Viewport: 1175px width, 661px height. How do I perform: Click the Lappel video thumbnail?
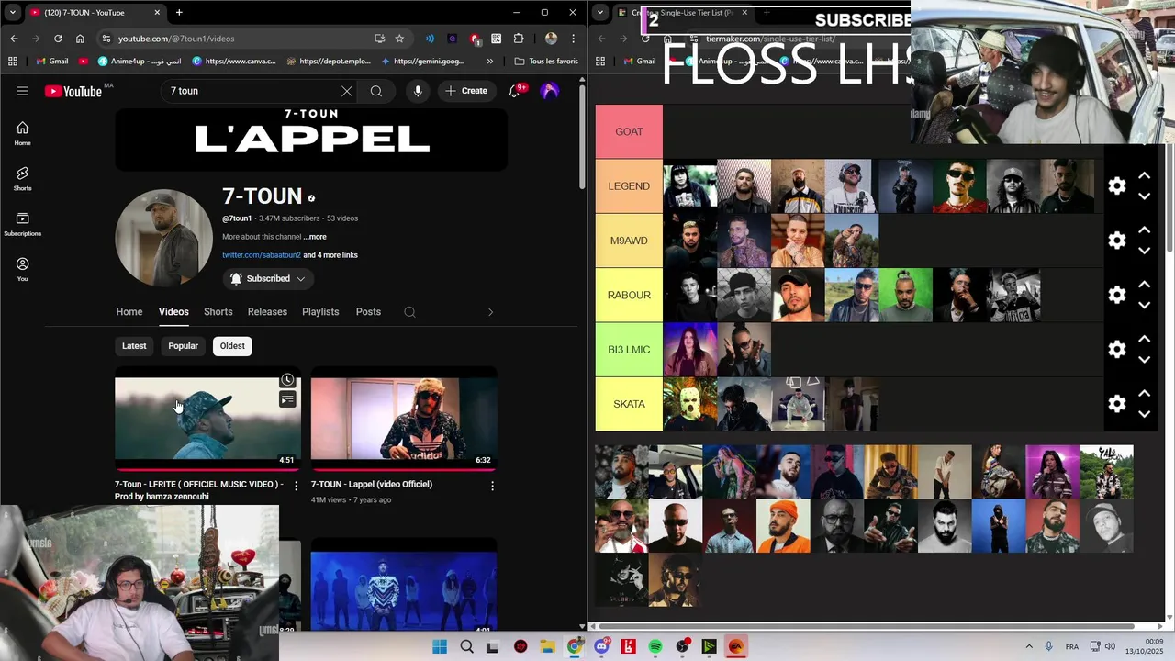pos(404,418)
